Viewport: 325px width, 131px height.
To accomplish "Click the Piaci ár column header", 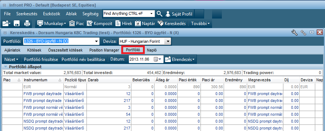I will point(212,80).
